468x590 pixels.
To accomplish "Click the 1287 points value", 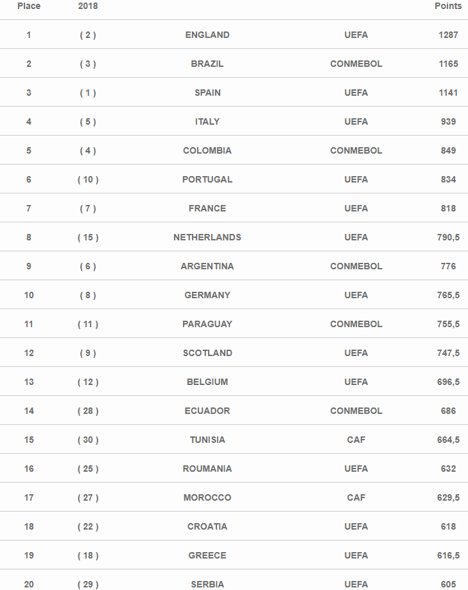I will (x=448, y=35).
